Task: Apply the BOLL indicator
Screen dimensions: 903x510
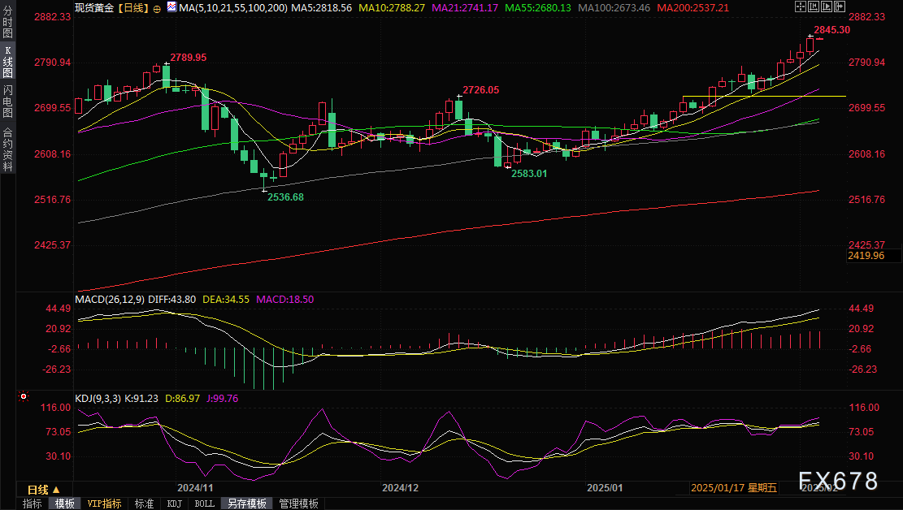Action: 205,504
